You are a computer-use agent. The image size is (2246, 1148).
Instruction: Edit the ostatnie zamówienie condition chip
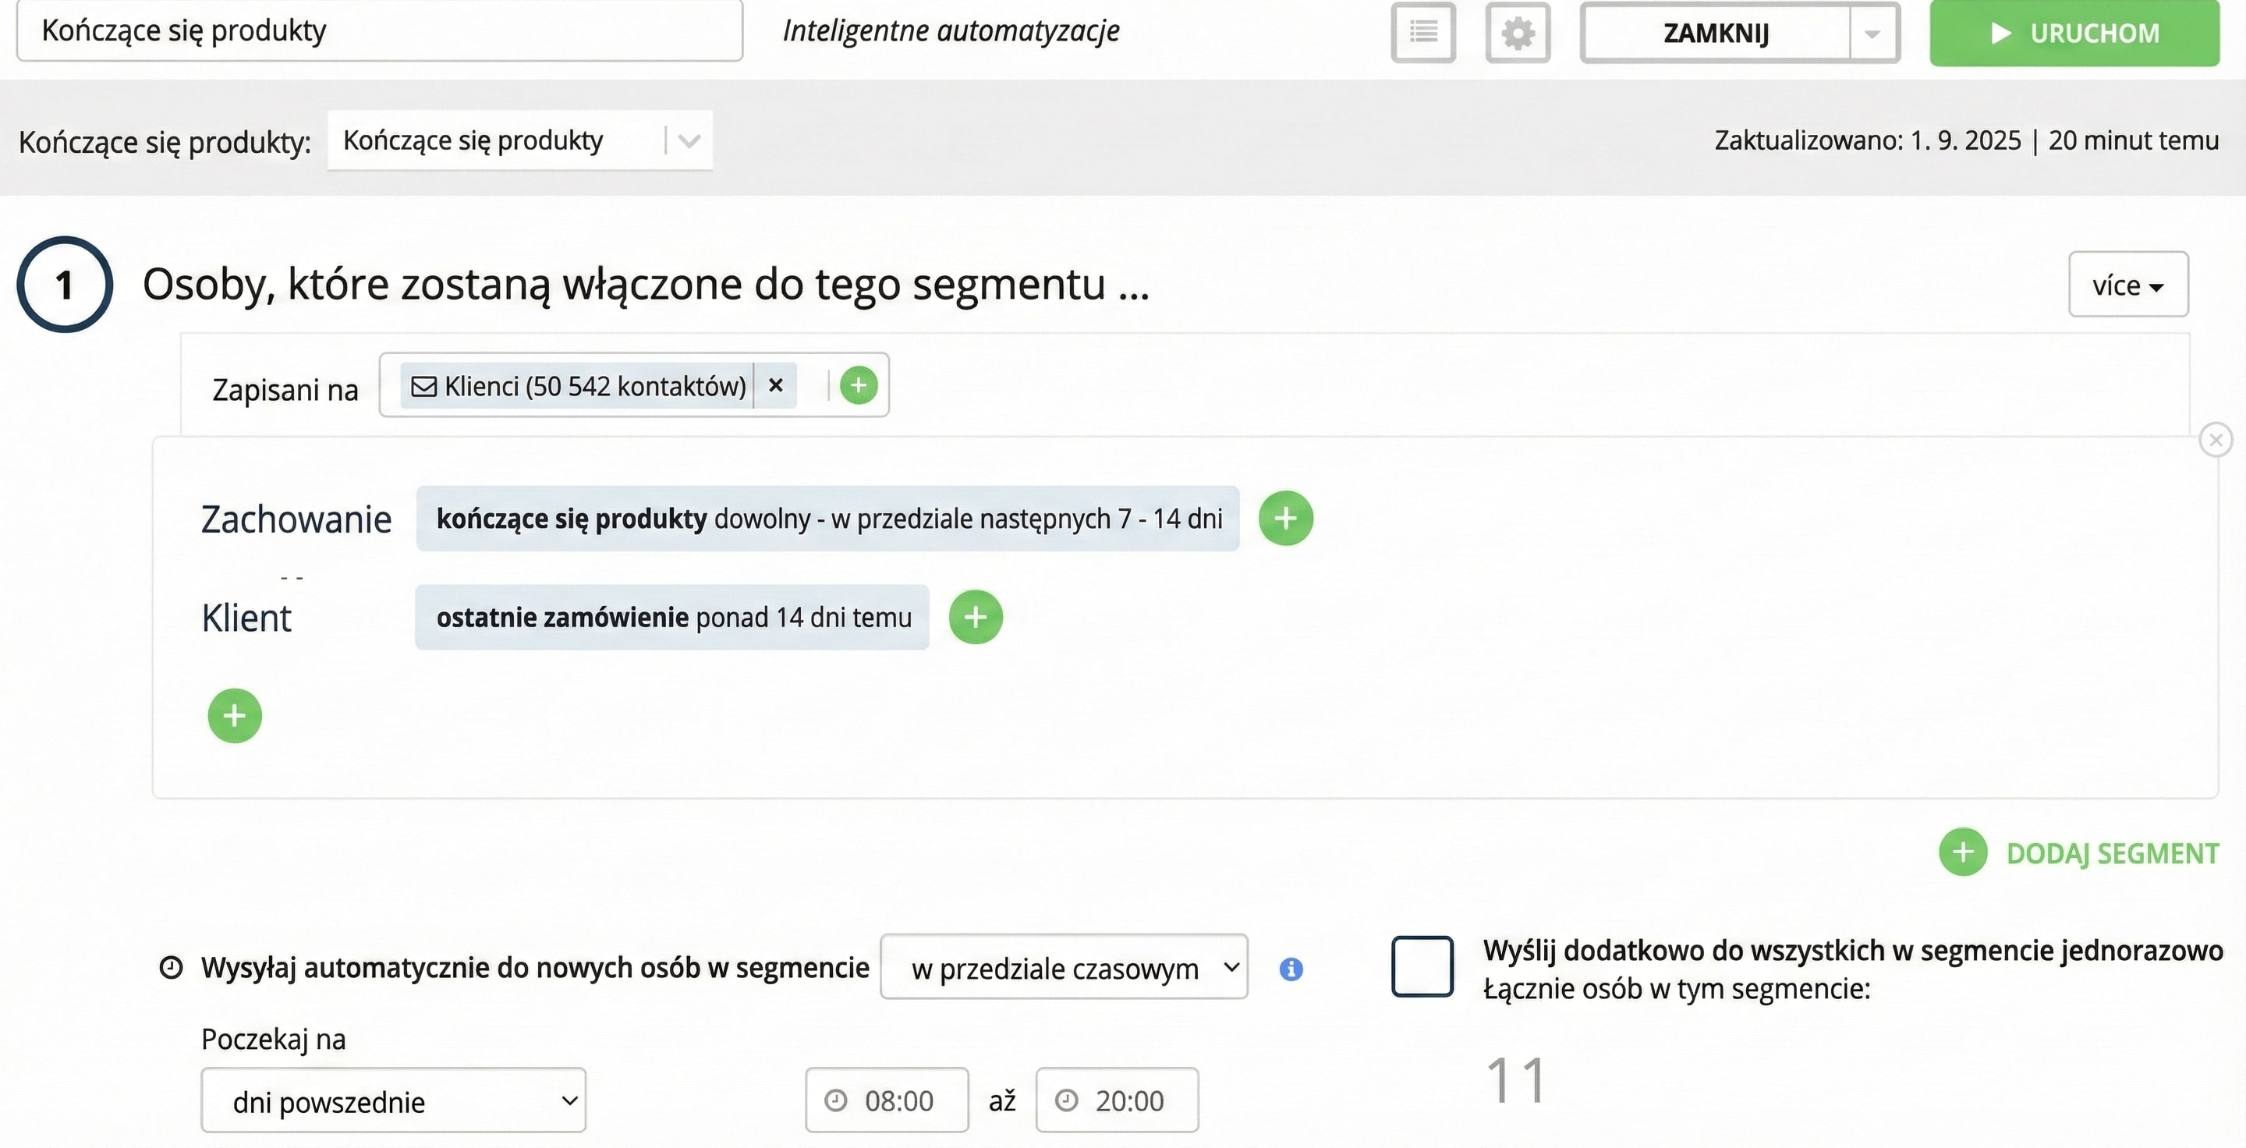point(671,617)
